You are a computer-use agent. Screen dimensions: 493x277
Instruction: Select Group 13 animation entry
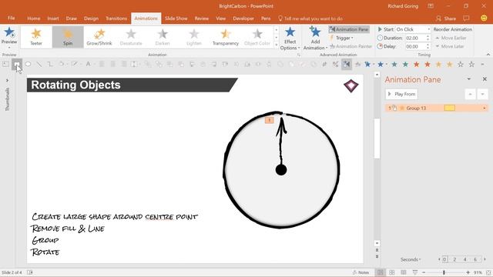tap(436, 108)
